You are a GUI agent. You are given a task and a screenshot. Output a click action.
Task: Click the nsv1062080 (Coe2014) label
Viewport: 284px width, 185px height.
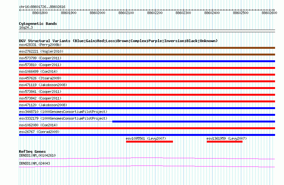tap(38, 125)
